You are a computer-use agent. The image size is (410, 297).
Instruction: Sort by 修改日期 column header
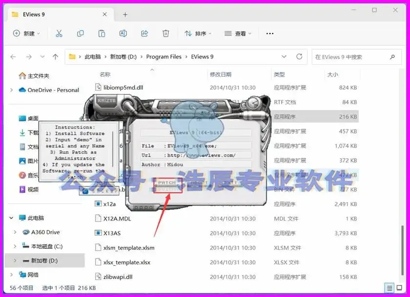(221, 74)
